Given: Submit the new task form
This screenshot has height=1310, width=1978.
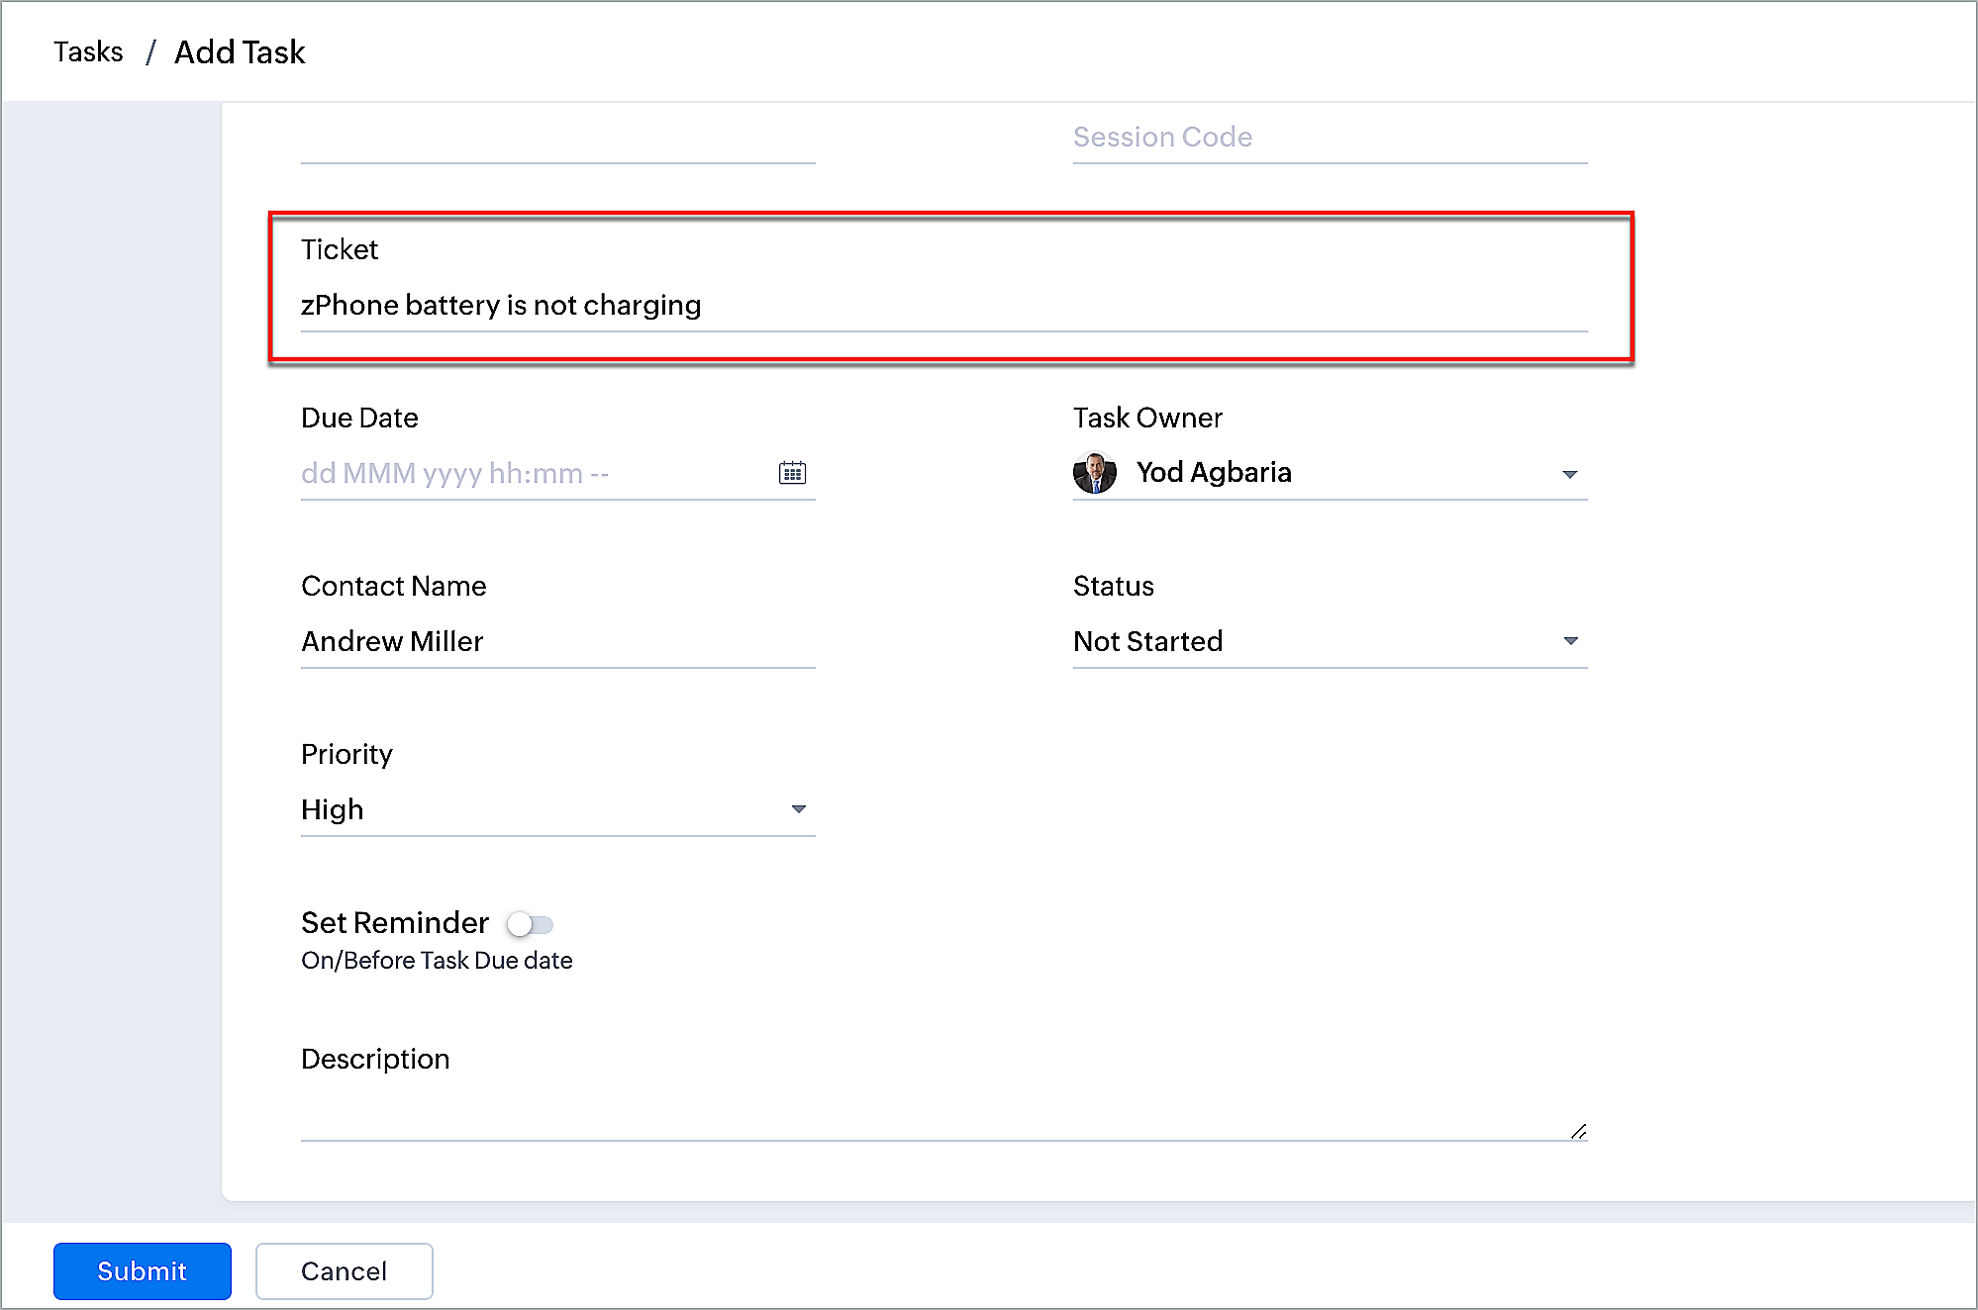Looking at the screenshot, I should pyautogui.click(x=142, y=1270).
